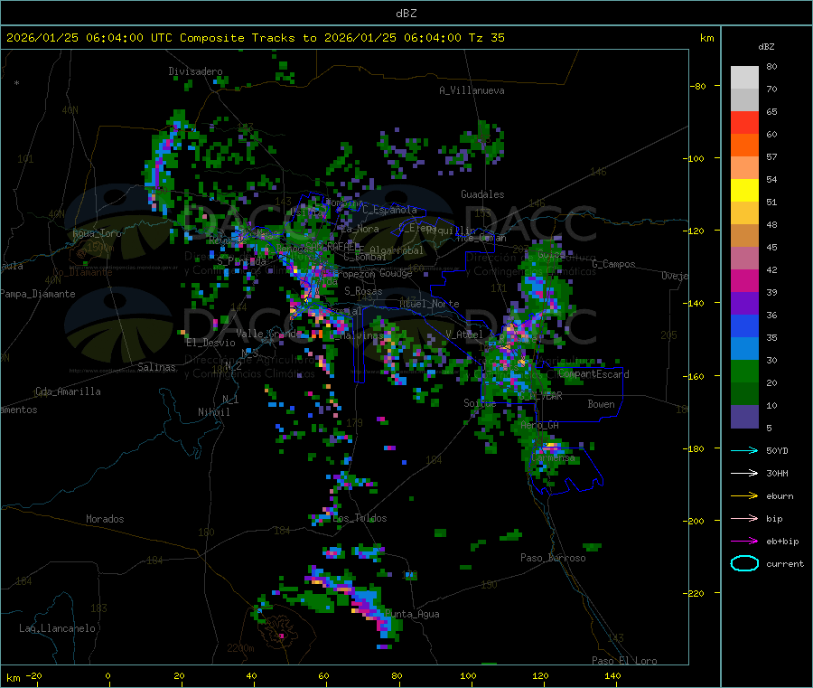This screenshot has width=813, height=688.
Task: Click the 'Carmensa' map label
Action: click(553, 458)
